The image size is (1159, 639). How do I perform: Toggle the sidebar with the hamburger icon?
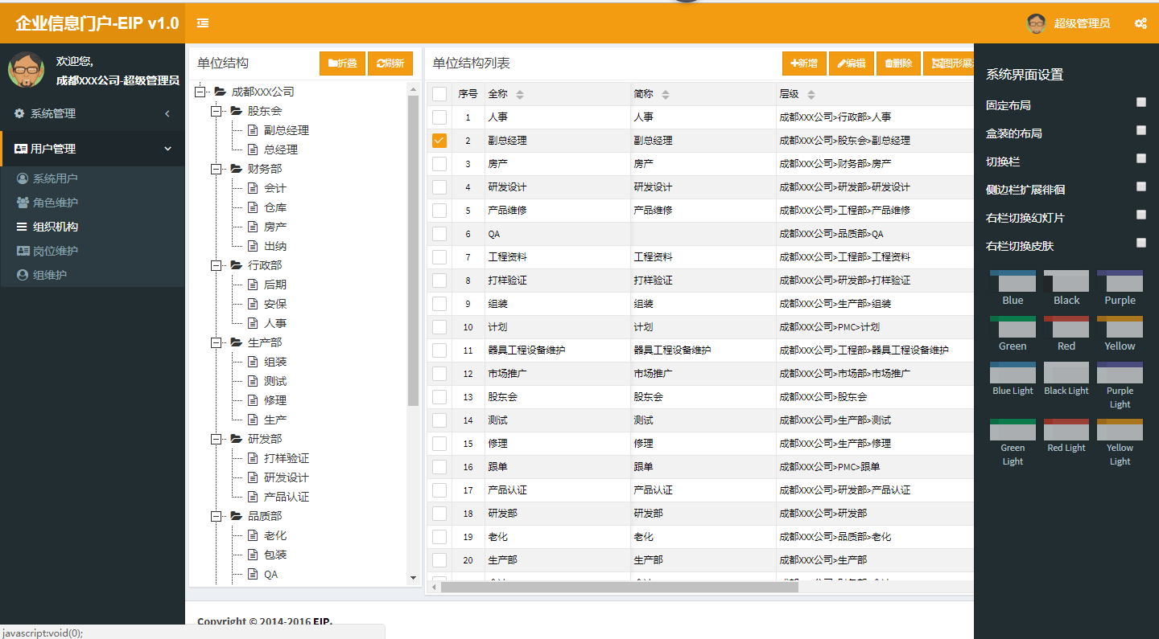pos(203,23)
